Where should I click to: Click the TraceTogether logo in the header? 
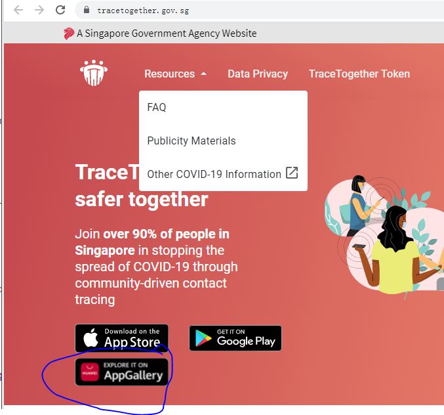[x=94, y=73]
